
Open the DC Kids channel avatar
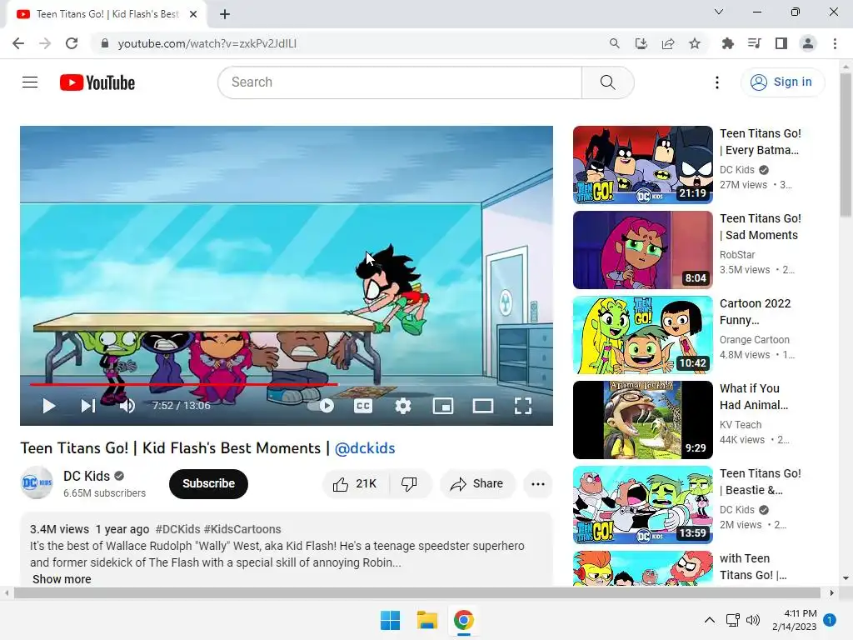[x=37, y=482]
